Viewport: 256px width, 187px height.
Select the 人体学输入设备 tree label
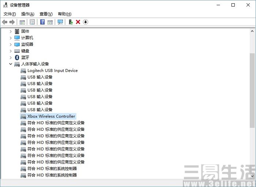point(35,64)
